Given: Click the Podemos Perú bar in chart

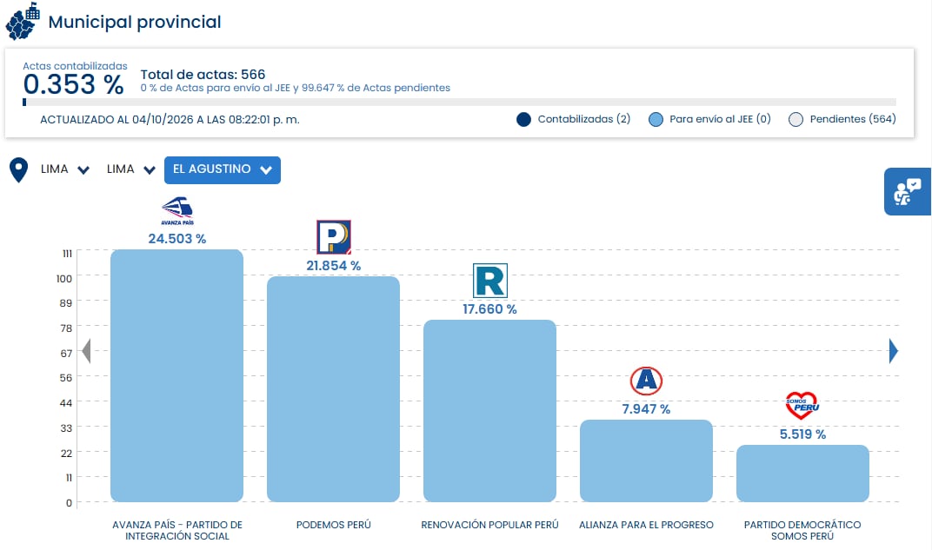Looking at the screenshot, I should point(334,389).
